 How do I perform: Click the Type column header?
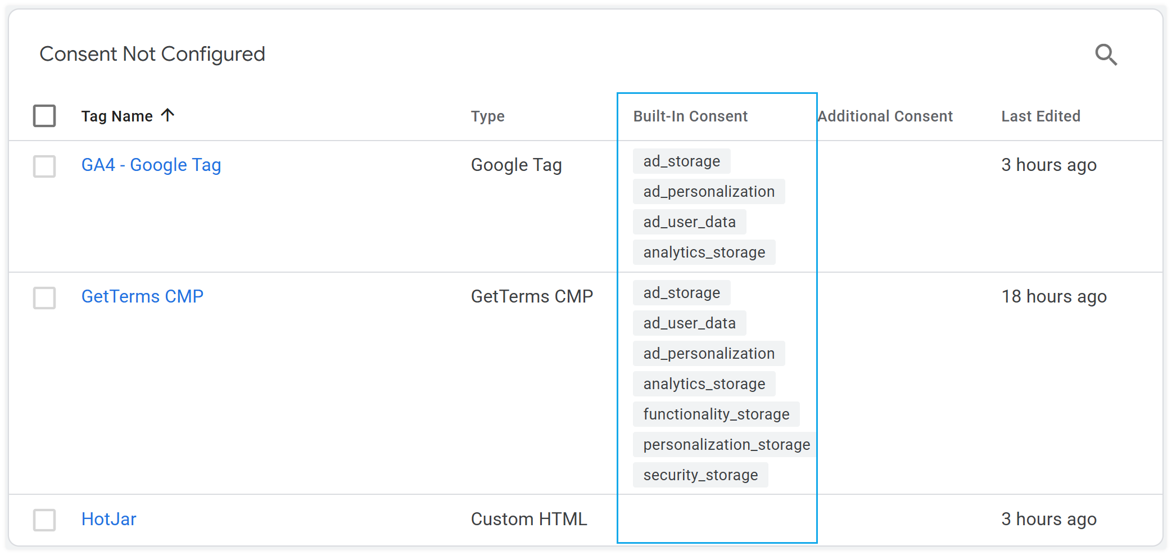pyautogui.click(x=487, y=116)
